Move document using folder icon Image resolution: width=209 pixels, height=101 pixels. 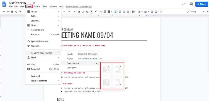pyautogui.click(x=34, y=3)
